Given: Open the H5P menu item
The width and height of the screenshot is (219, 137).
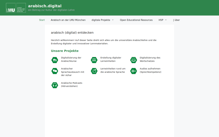Looking at the screenshot, I should (x=161, y=20).
